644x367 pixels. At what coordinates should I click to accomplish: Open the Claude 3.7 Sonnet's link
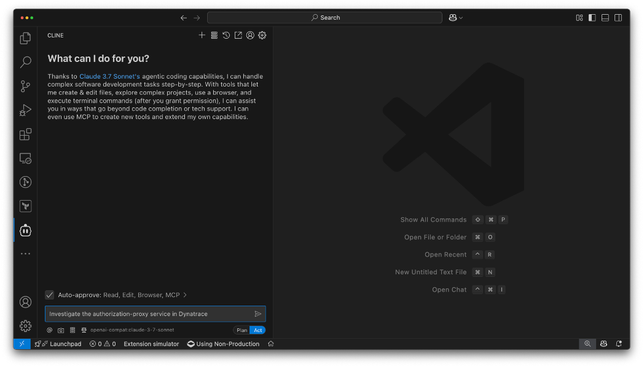(x=109, y=77)
